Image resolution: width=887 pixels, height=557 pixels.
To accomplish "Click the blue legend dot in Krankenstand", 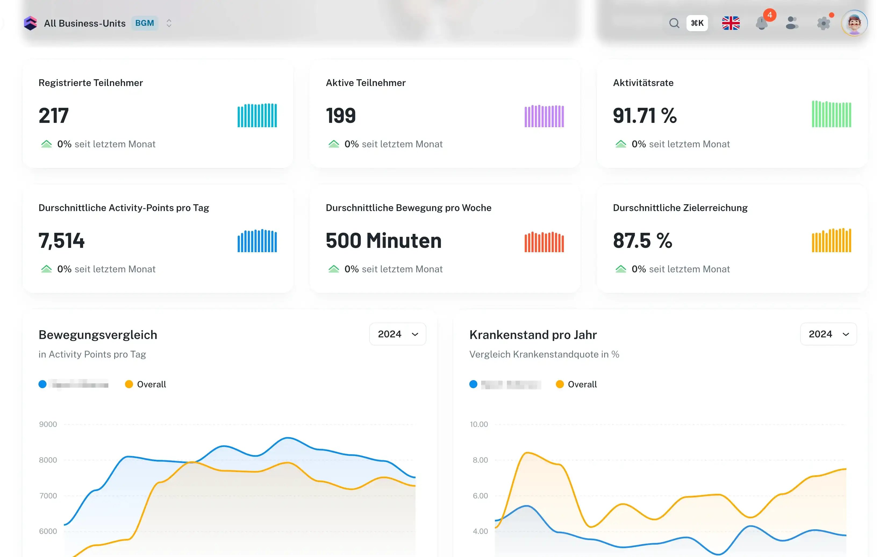I will 473,384.
